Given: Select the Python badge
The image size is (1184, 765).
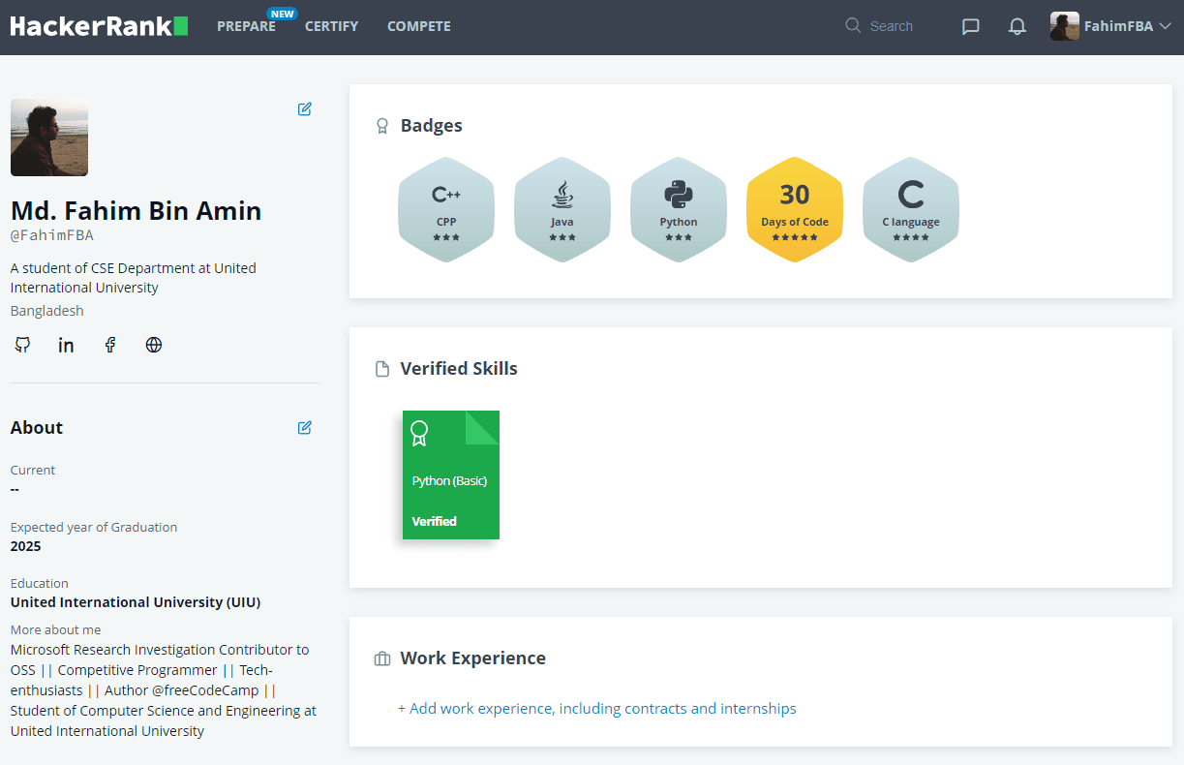Looking at the screenshot, I should point(679,209).
